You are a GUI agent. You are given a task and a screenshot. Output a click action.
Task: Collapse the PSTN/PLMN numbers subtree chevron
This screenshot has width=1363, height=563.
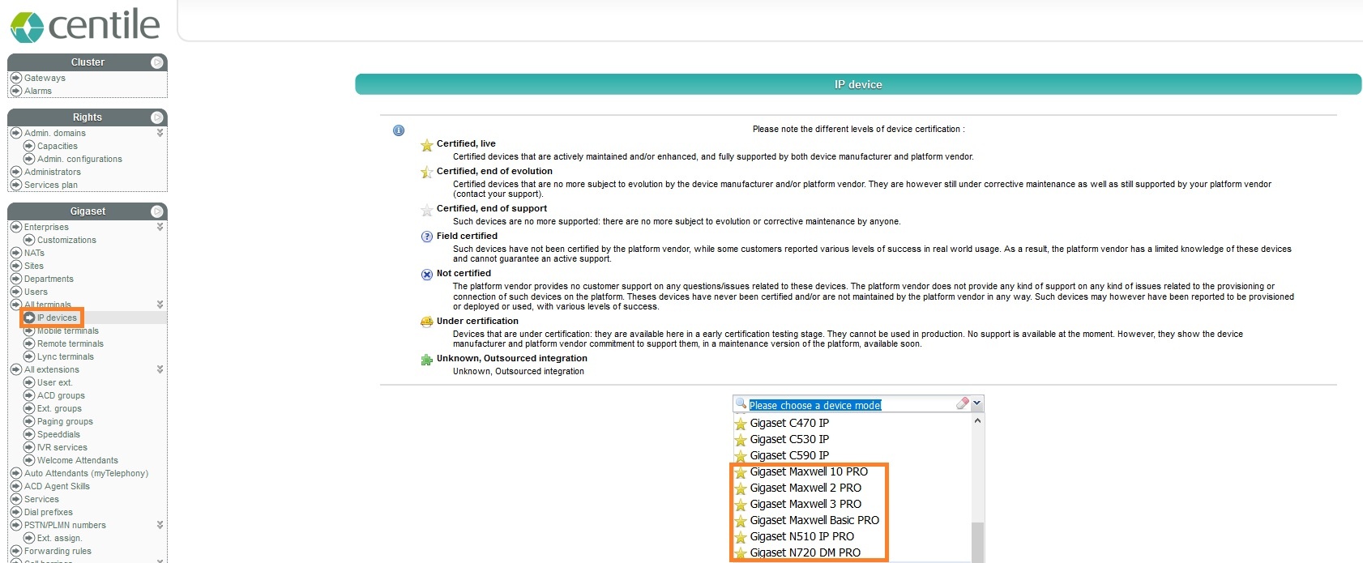[160, 525]
